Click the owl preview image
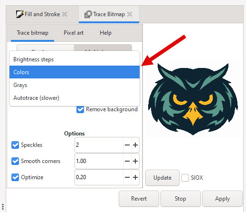The width and height of the screenshot is (246, 212). pos(193,99)
